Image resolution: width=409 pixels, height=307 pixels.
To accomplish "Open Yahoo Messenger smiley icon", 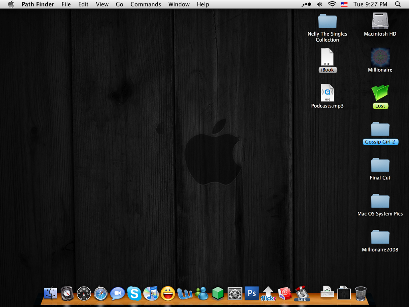I will click(x=168, y=294).
